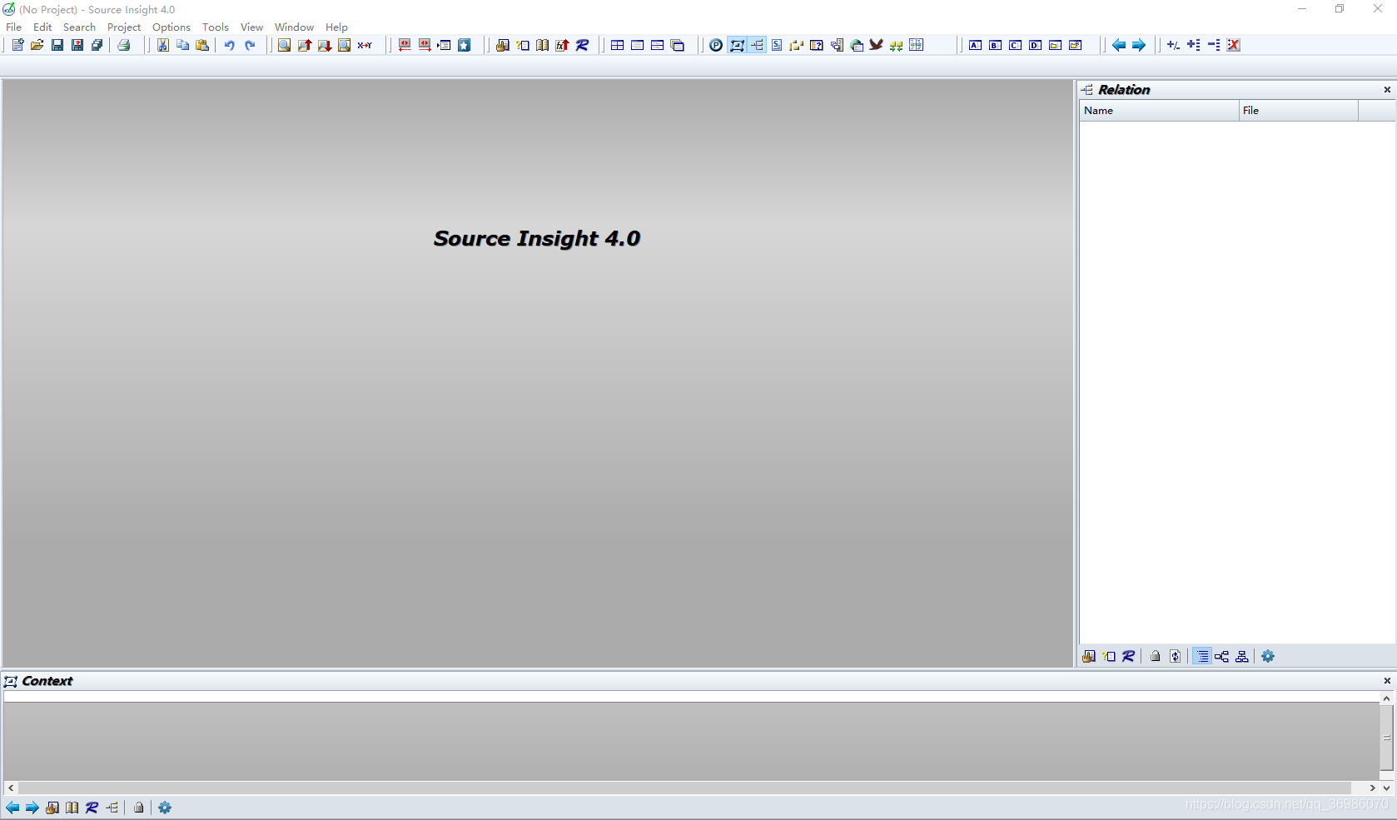Open the Help menu
Screen dimensions: 1397x820
point(336,27)
